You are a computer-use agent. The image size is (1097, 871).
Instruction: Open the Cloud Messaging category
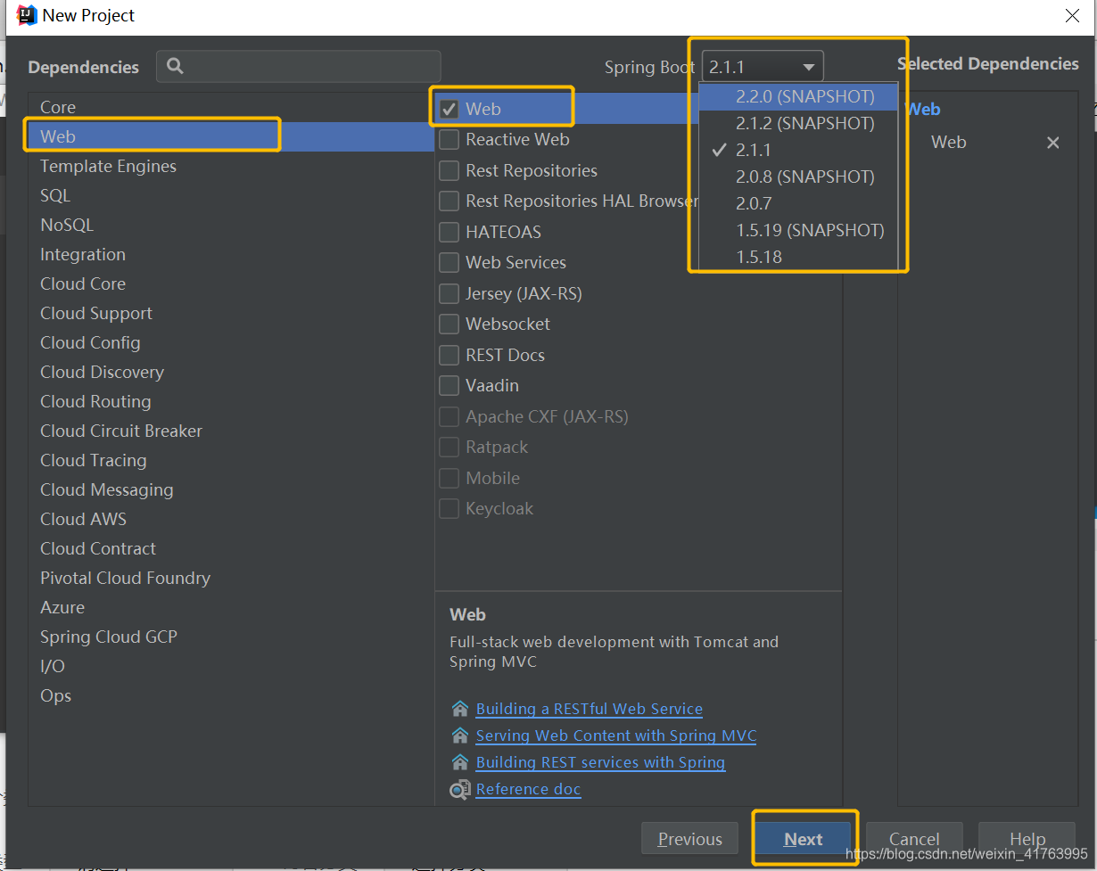[x=231, y=489]
